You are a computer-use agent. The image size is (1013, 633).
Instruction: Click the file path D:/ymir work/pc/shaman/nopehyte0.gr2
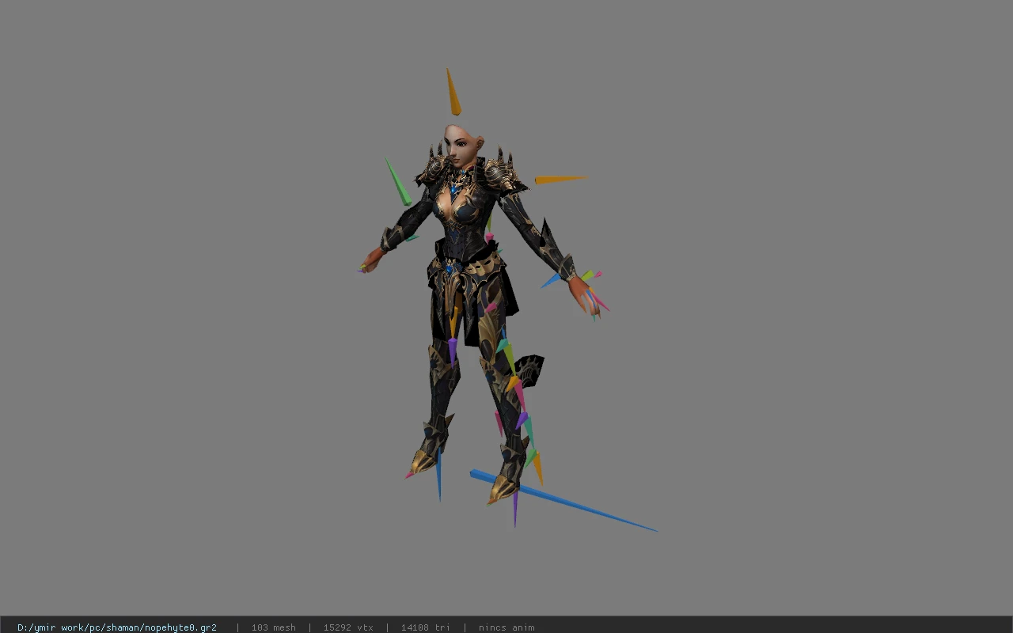coord(117,627)
